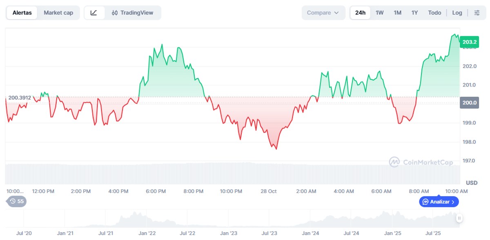Switch to line chart view icon
The image size is (490, 240).
[x=94, y=13]
